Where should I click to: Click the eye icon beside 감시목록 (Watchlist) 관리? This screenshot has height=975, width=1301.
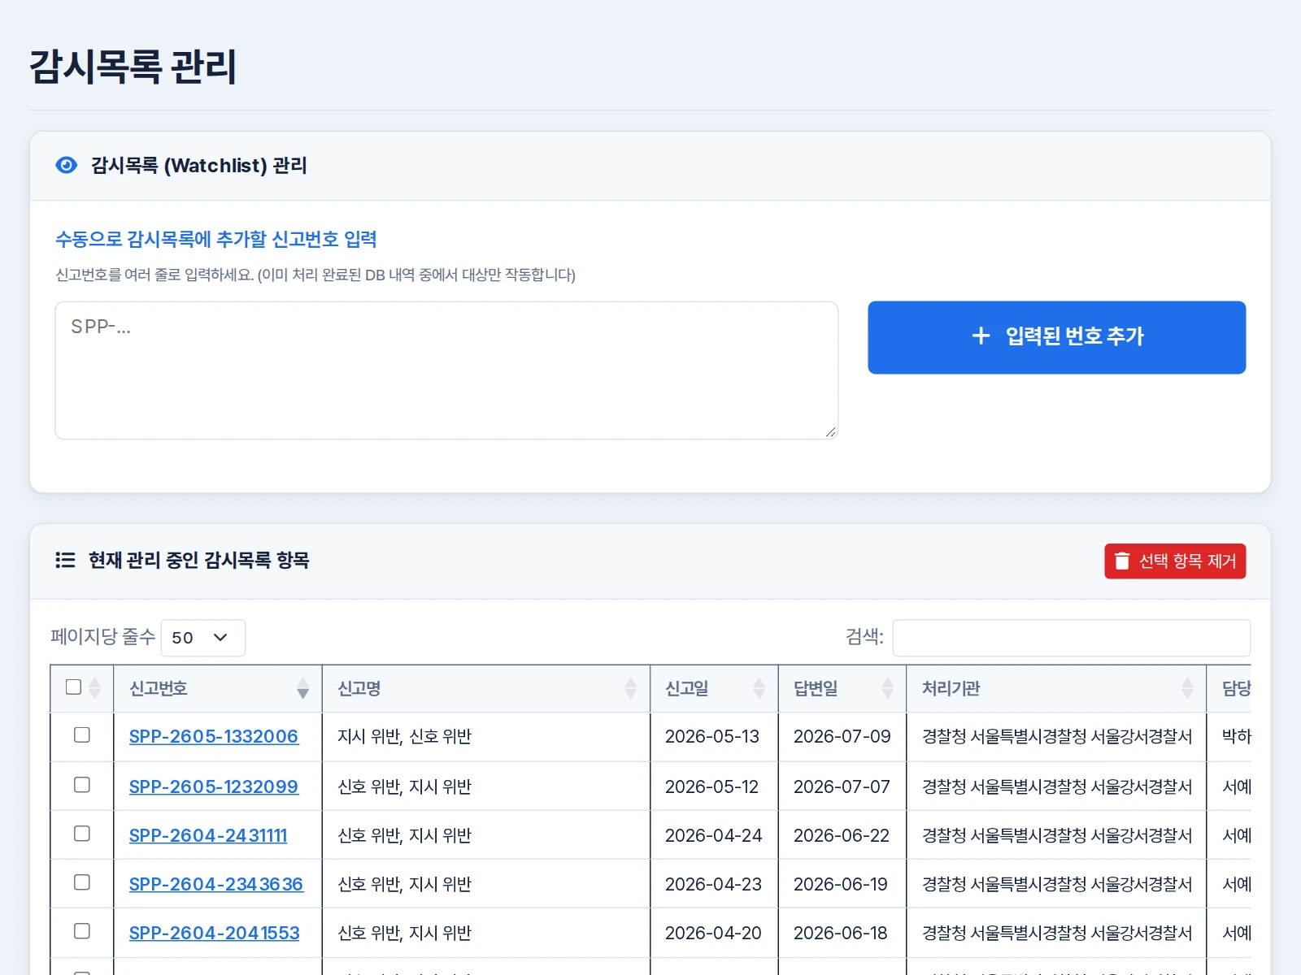click(66, 166)
